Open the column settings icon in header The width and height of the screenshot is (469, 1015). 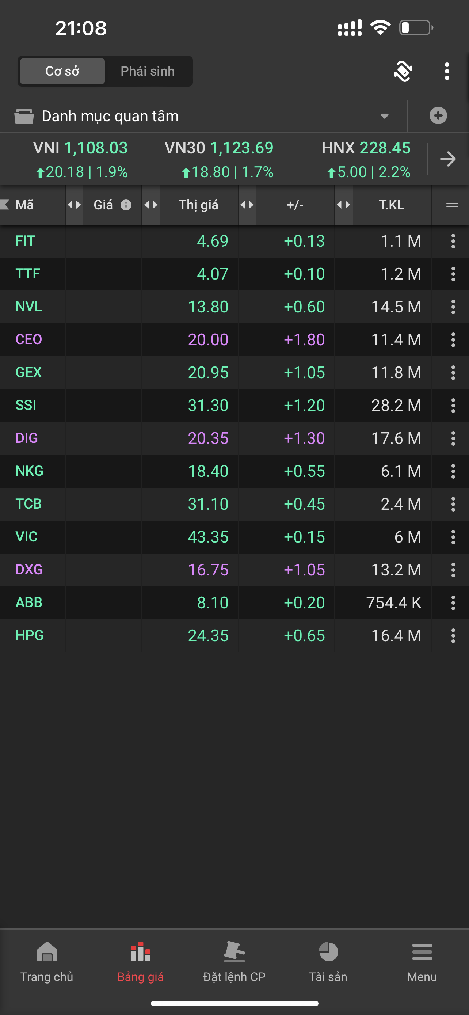pyautogui.click(x=452, y=205)
